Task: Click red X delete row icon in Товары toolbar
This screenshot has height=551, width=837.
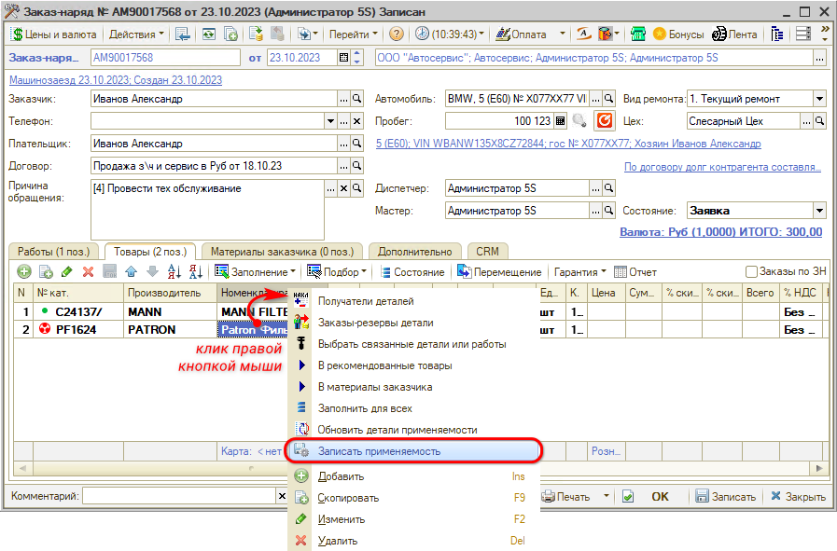Action: click(x=88, y=272)
